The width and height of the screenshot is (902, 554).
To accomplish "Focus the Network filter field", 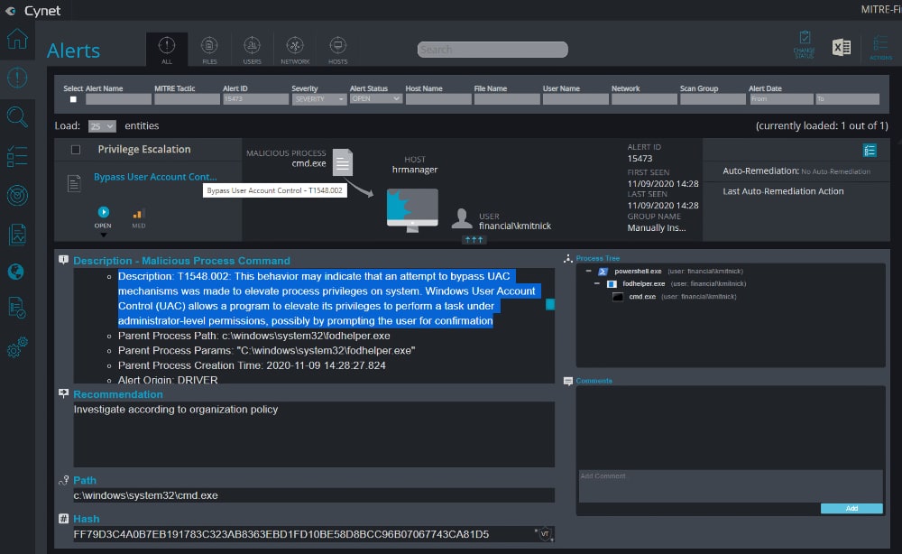I will 644,99.
